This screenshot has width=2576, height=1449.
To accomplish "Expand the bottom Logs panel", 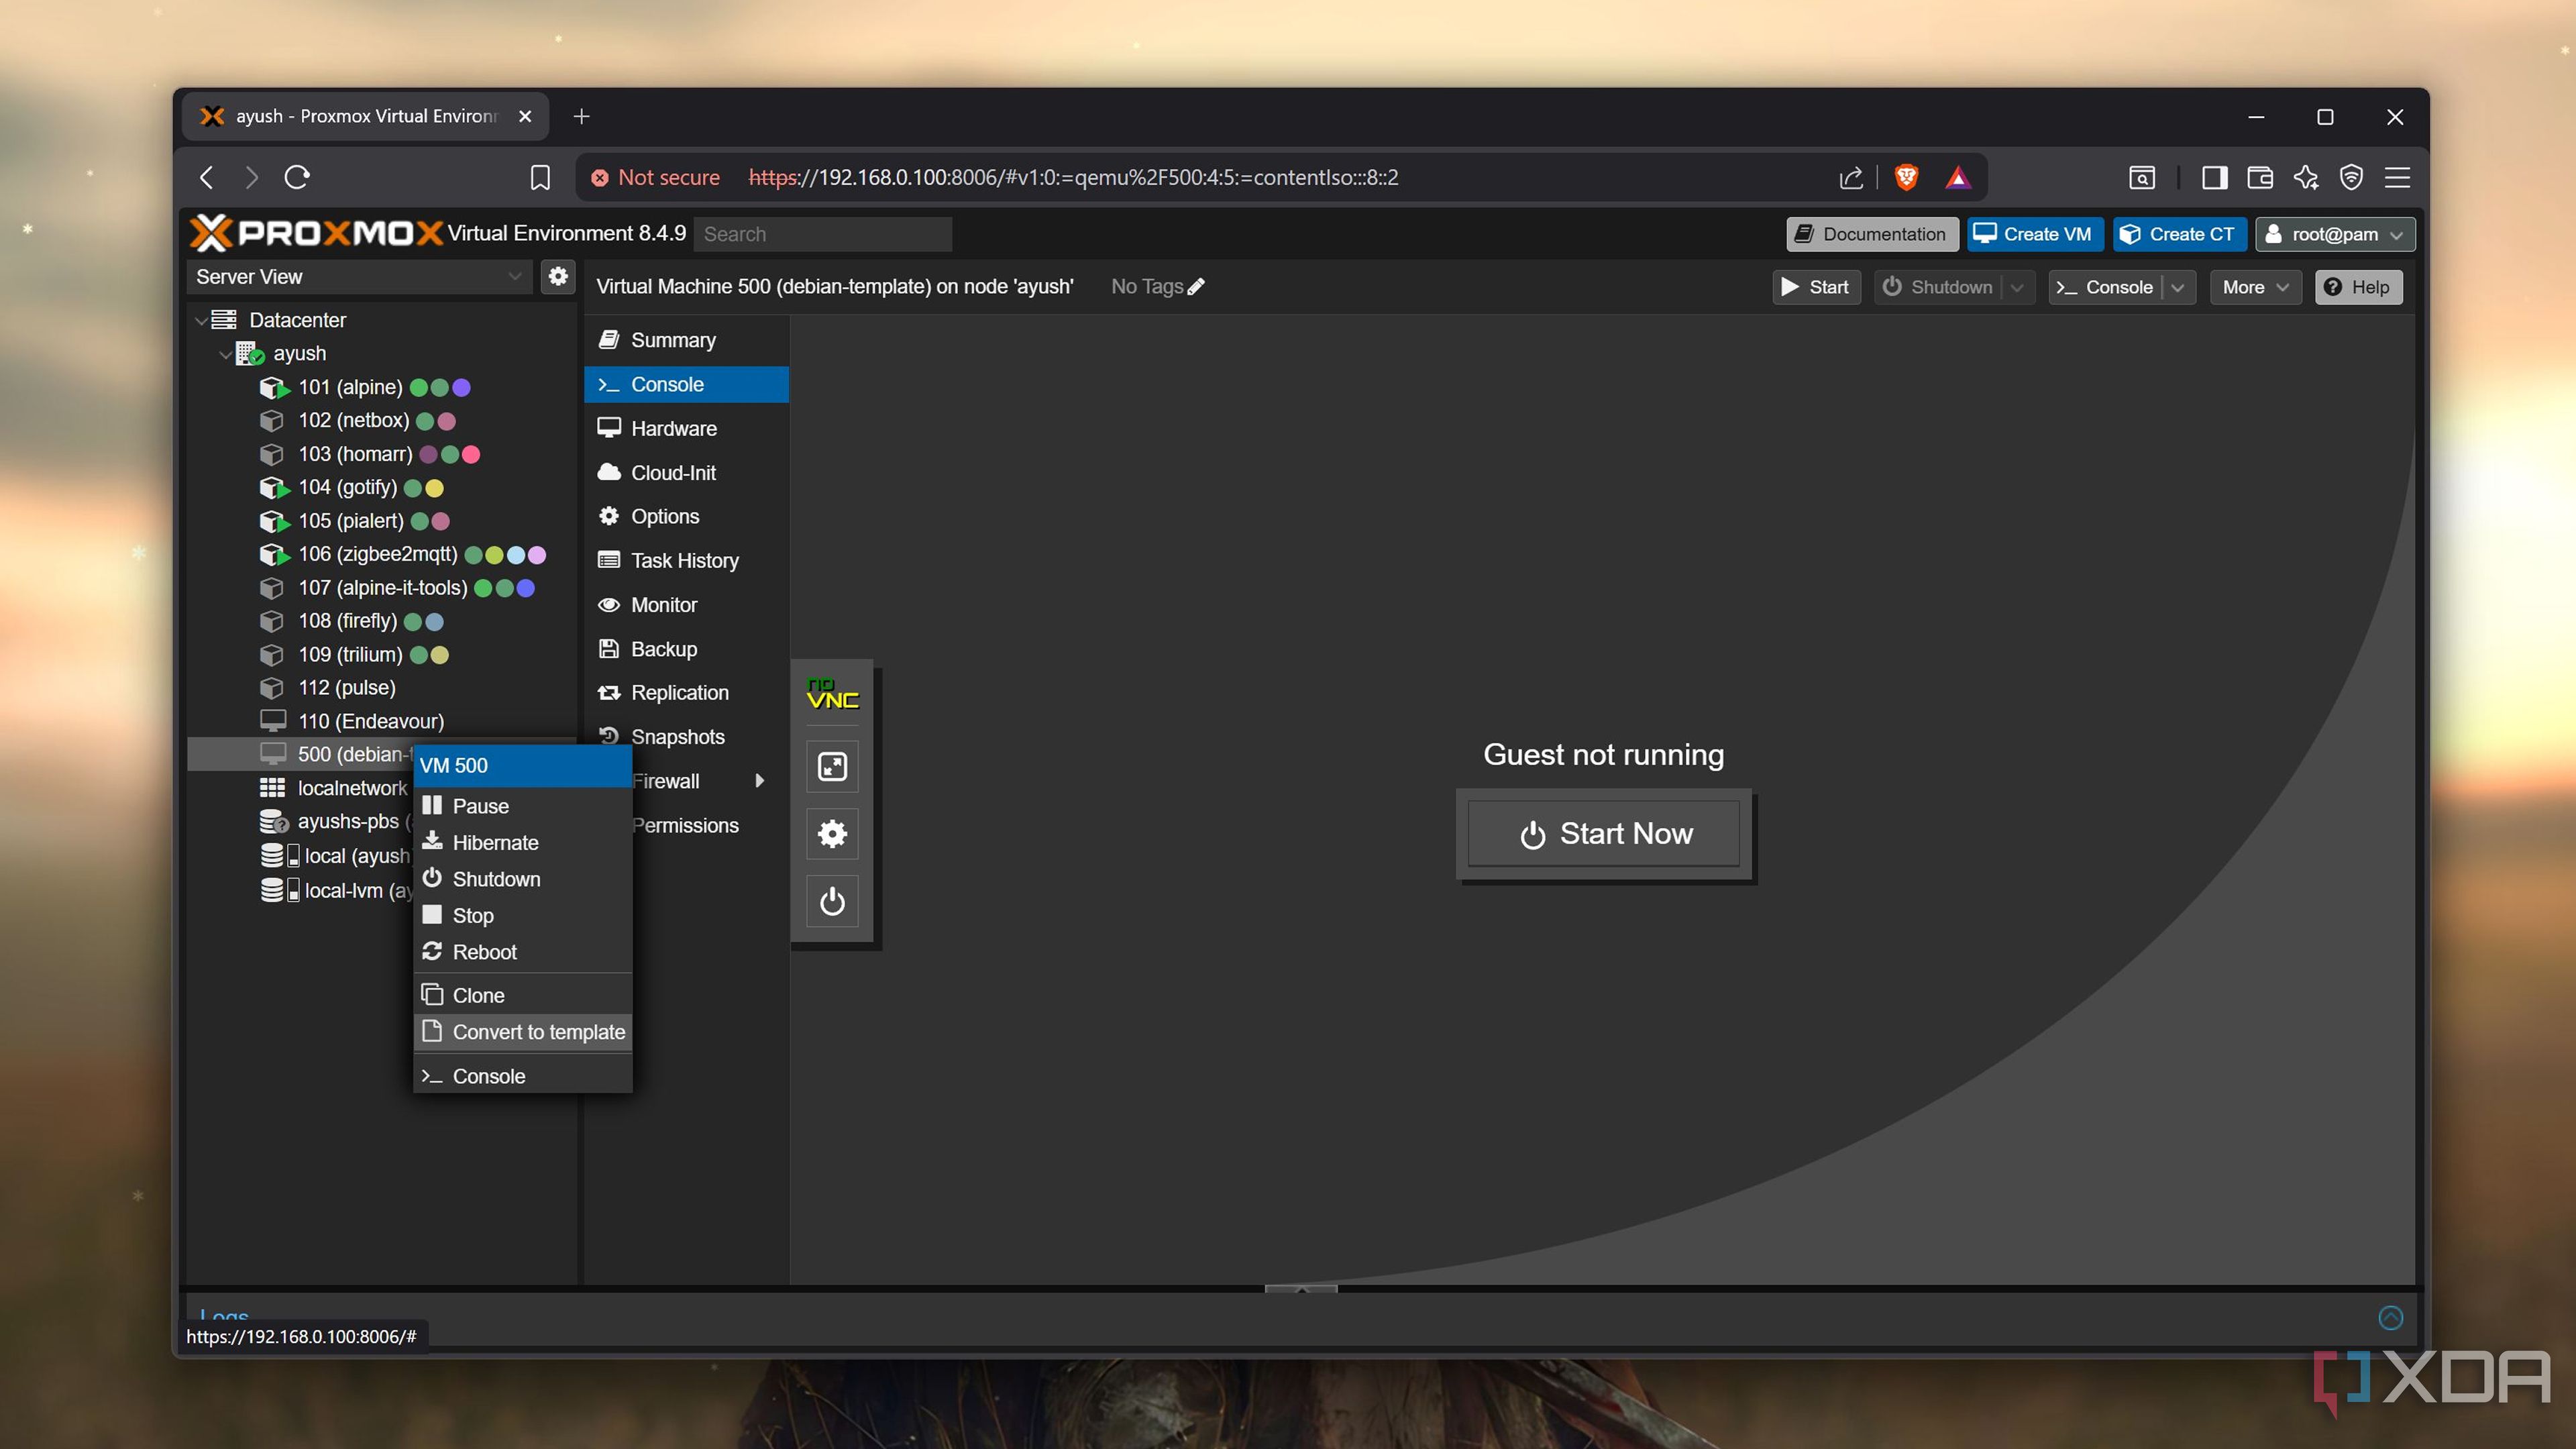I will 2390,1317.
